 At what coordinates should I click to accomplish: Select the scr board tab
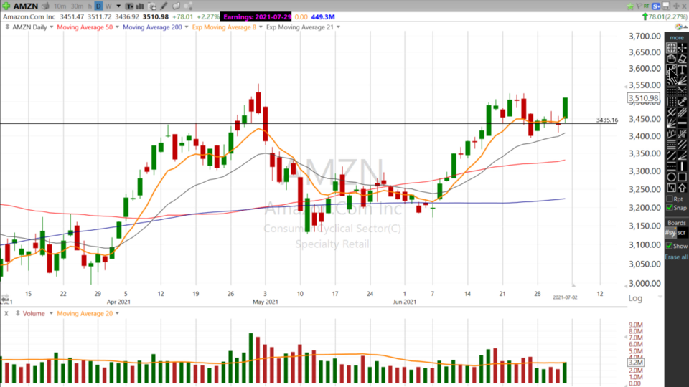pyautogui.click(x=682, y=232)
